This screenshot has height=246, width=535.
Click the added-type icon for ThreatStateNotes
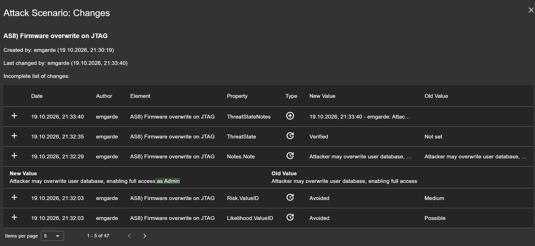(x=290, y=116)
